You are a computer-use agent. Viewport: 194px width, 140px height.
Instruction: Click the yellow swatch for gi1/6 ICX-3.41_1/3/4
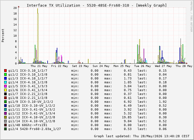[x=5, y=90]
